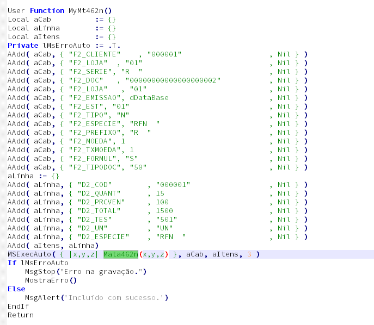Click the string "F2_FORMUL"
This screenshot has height=325, width=374.
(93, 159)
